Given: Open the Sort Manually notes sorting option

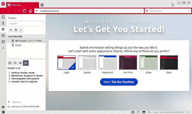Looking at the screenshot, I should pyautogui.click(x=15, y=36).
